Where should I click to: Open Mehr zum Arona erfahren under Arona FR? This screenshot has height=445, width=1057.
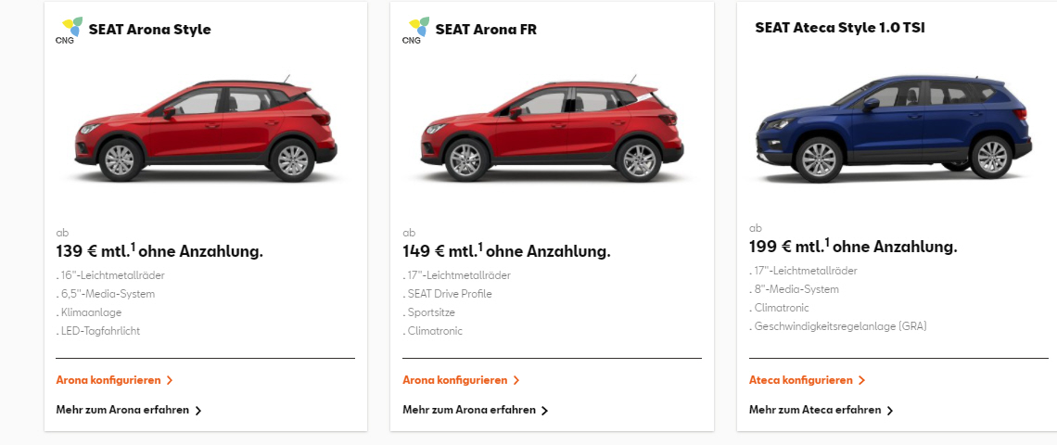[469, 410]
